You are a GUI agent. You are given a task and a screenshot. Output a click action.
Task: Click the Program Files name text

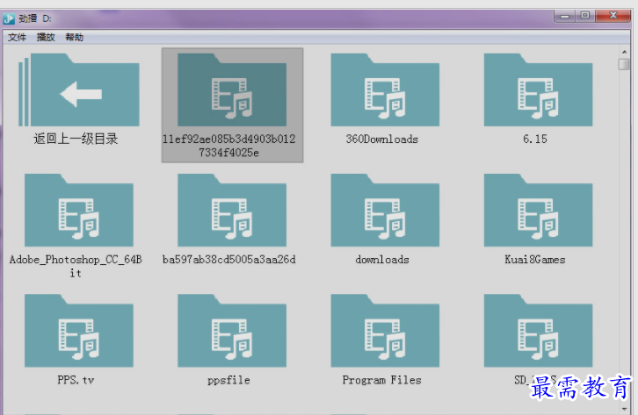(x=381, y=380)
